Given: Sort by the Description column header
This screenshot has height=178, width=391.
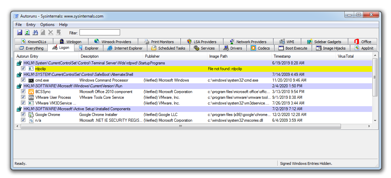Looking at the screenshot, I should click(111, 56).
